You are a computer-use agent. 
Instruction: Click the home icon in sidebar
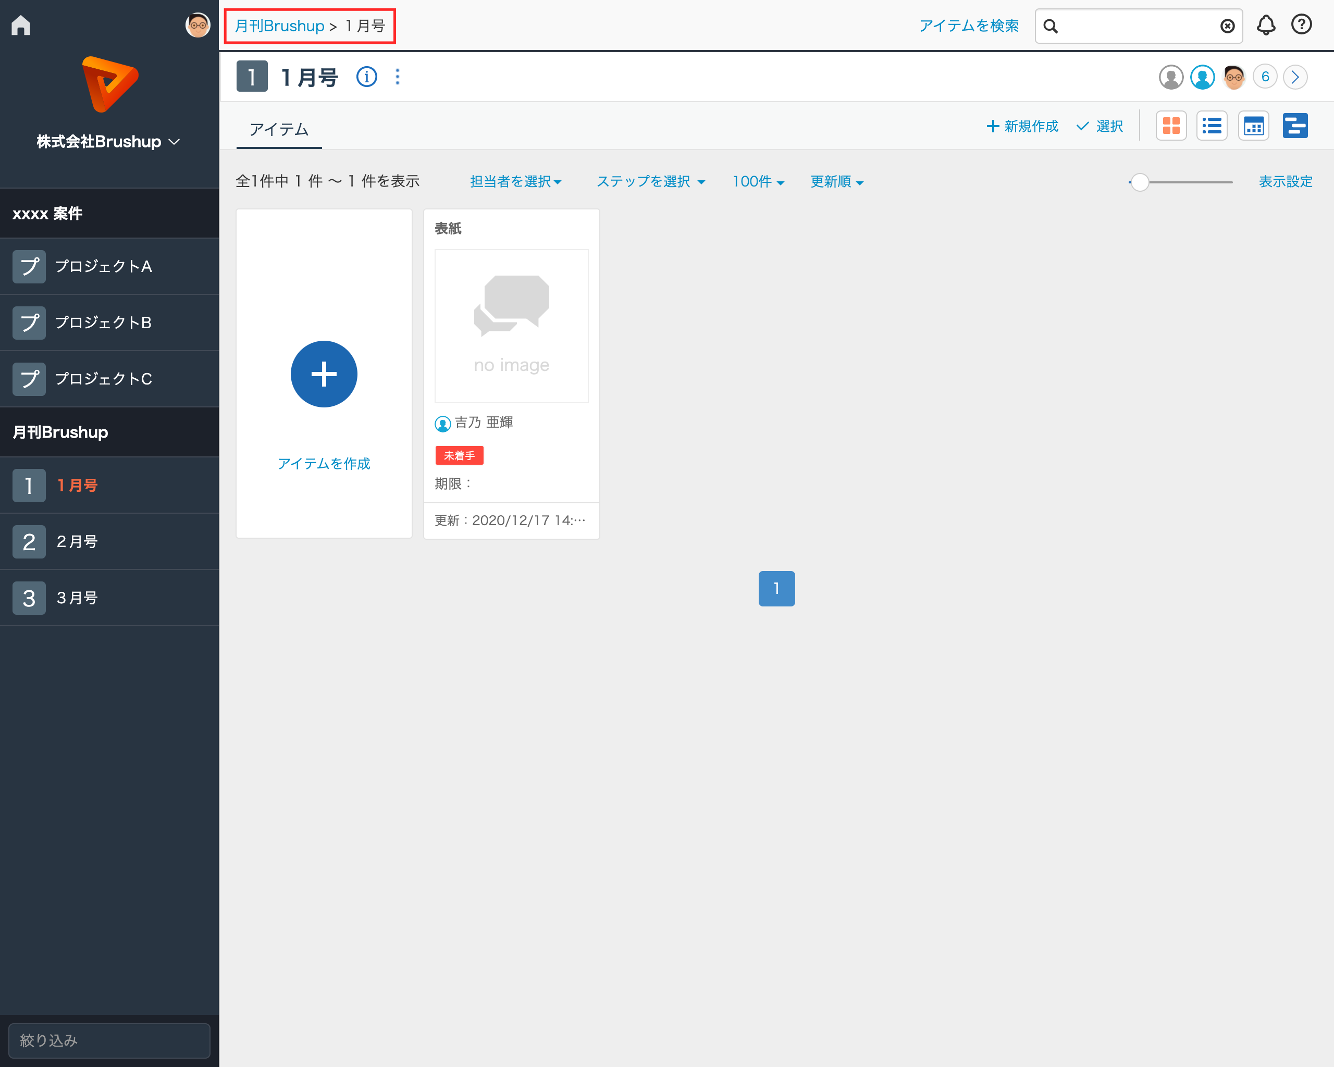coord(21,26)
